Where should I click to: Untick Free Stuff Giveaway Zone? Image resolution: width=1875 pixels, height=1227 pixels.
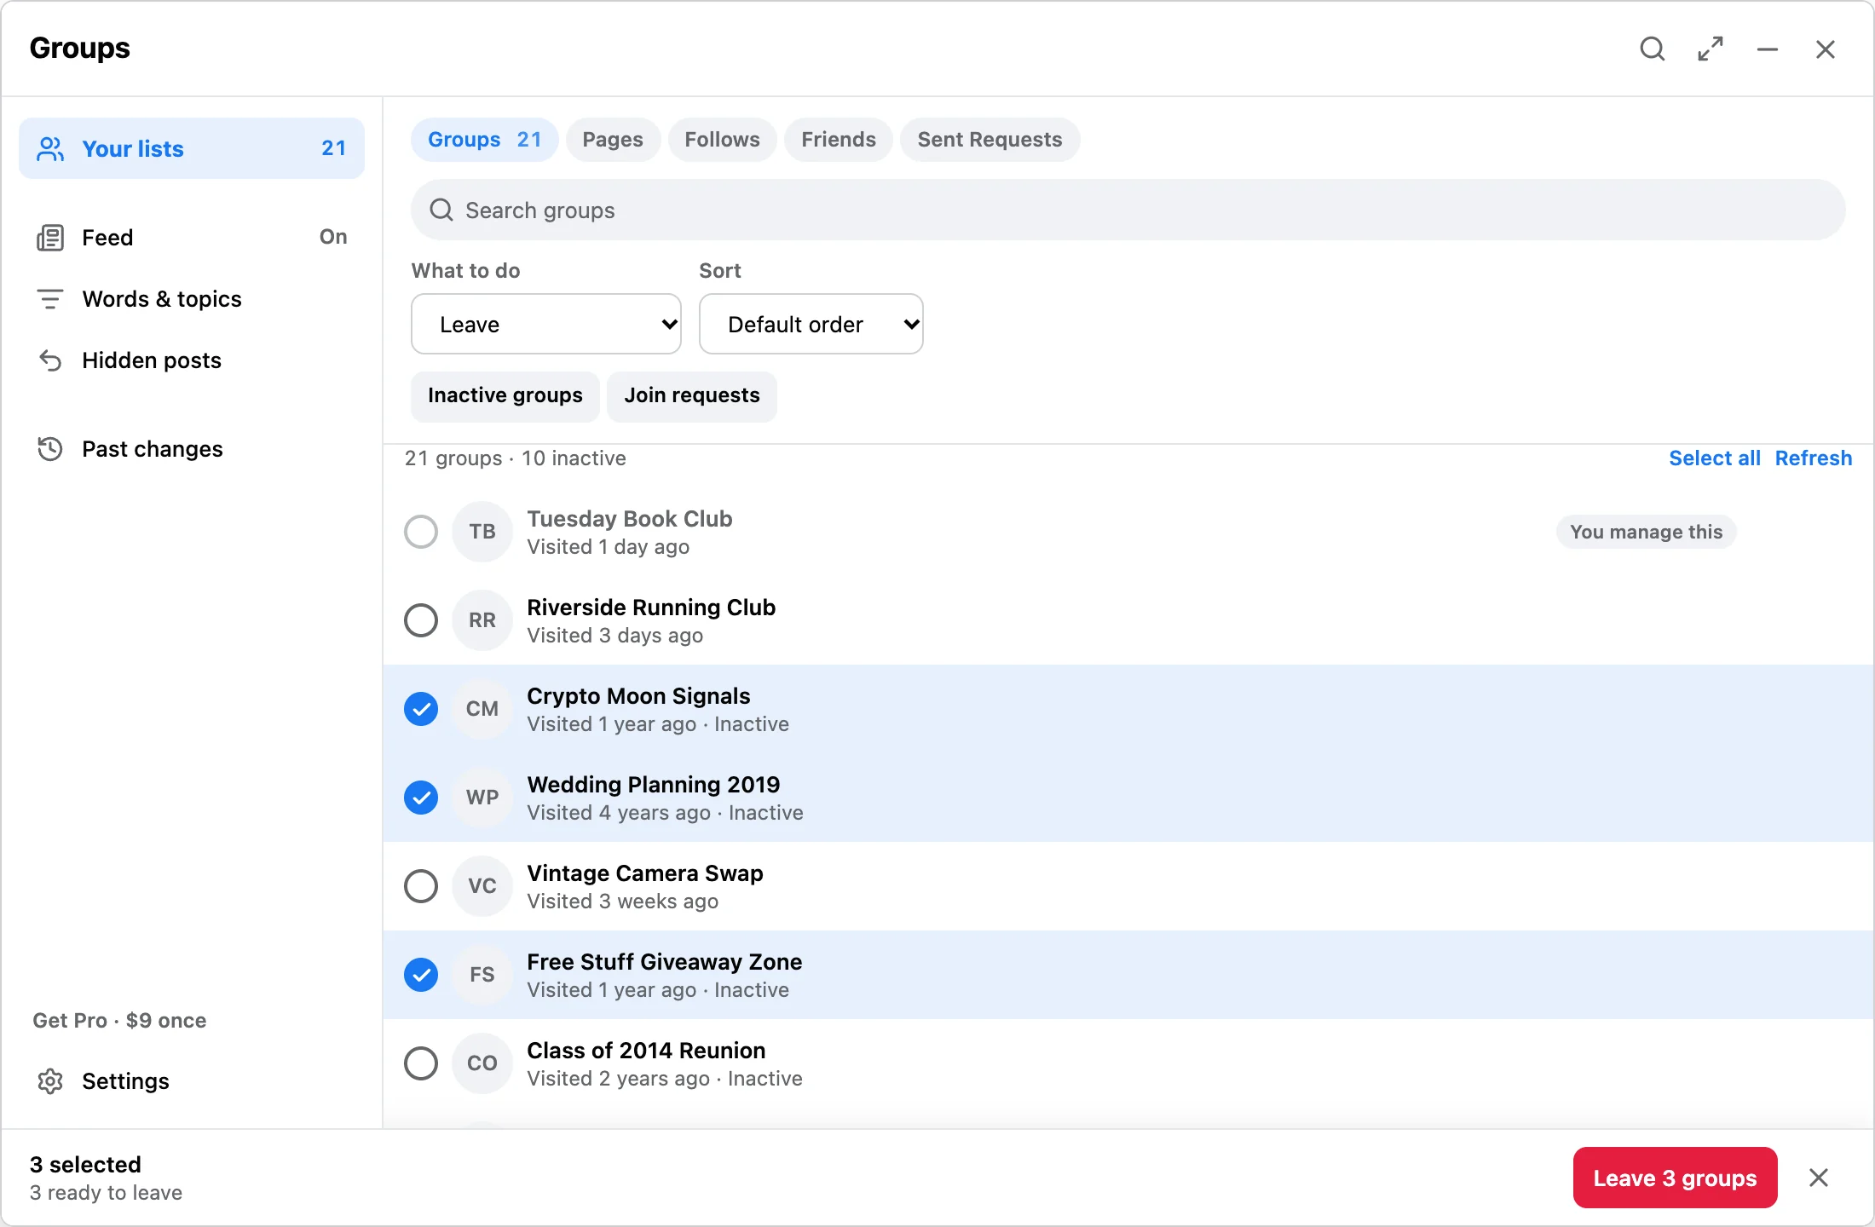(x=421, y=975)
